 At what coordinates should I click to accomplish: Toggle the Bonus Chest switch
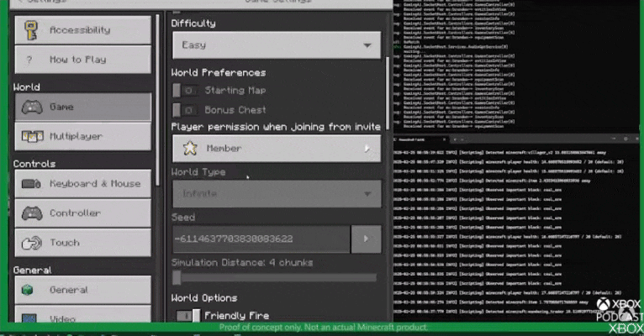pos(184,110)
